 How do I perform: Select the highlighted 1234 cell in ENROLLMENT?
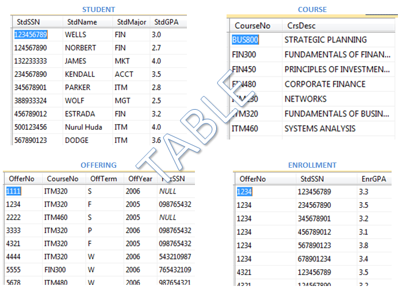pyautogui.click(x=244, y=192)
